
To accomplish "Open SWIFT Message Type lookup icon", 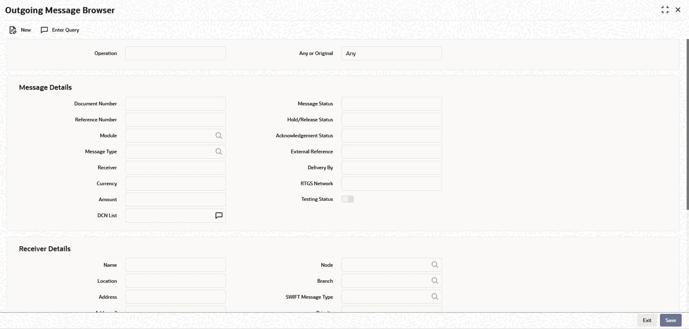I will click(435, 297).
